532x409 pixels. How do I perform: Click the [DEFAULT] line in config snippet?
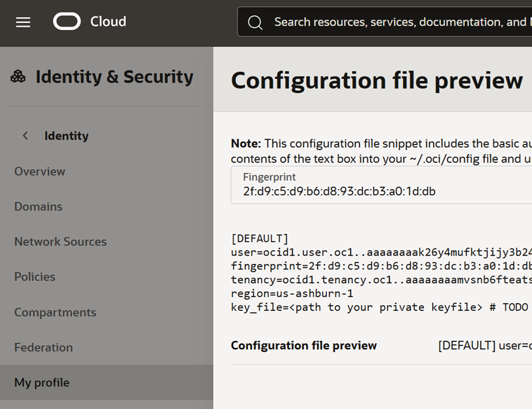260,239
